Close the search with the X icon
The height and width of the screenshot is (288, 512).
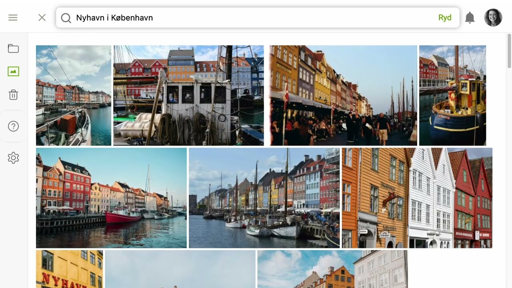coord(42,18)
